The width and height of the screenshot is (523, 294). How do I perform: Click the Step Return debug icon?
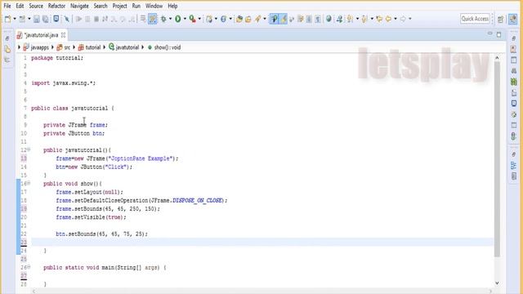click(x=131, y=19)
